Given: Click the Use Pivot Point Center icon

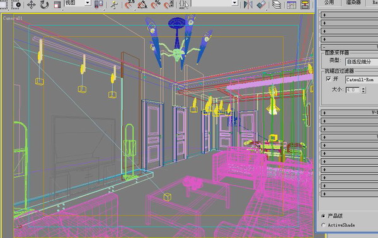Looking at the screenshot, I should point(99,4).
